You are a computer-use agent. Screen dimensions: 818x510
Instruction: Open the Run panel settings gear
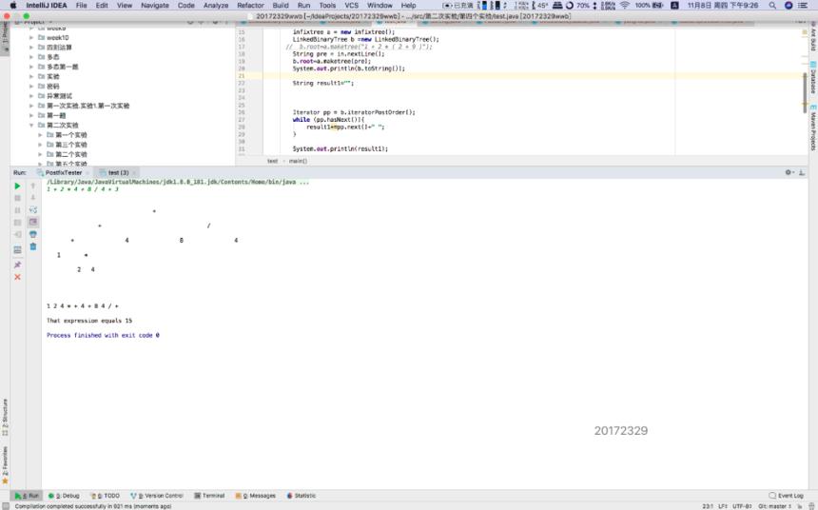click(x=789, y=172)
